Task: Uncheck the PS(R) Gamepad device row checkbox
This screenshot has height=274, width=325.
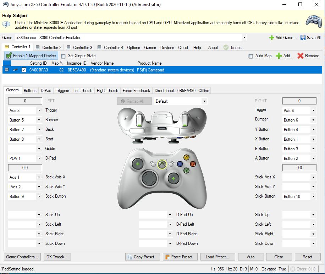Action: pos(24,70)
